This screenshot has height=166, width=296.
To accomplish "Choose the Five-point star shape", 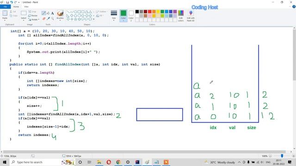I will click(x=76, y=19).
